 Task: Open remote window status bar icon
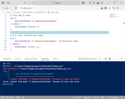point(3,97)
